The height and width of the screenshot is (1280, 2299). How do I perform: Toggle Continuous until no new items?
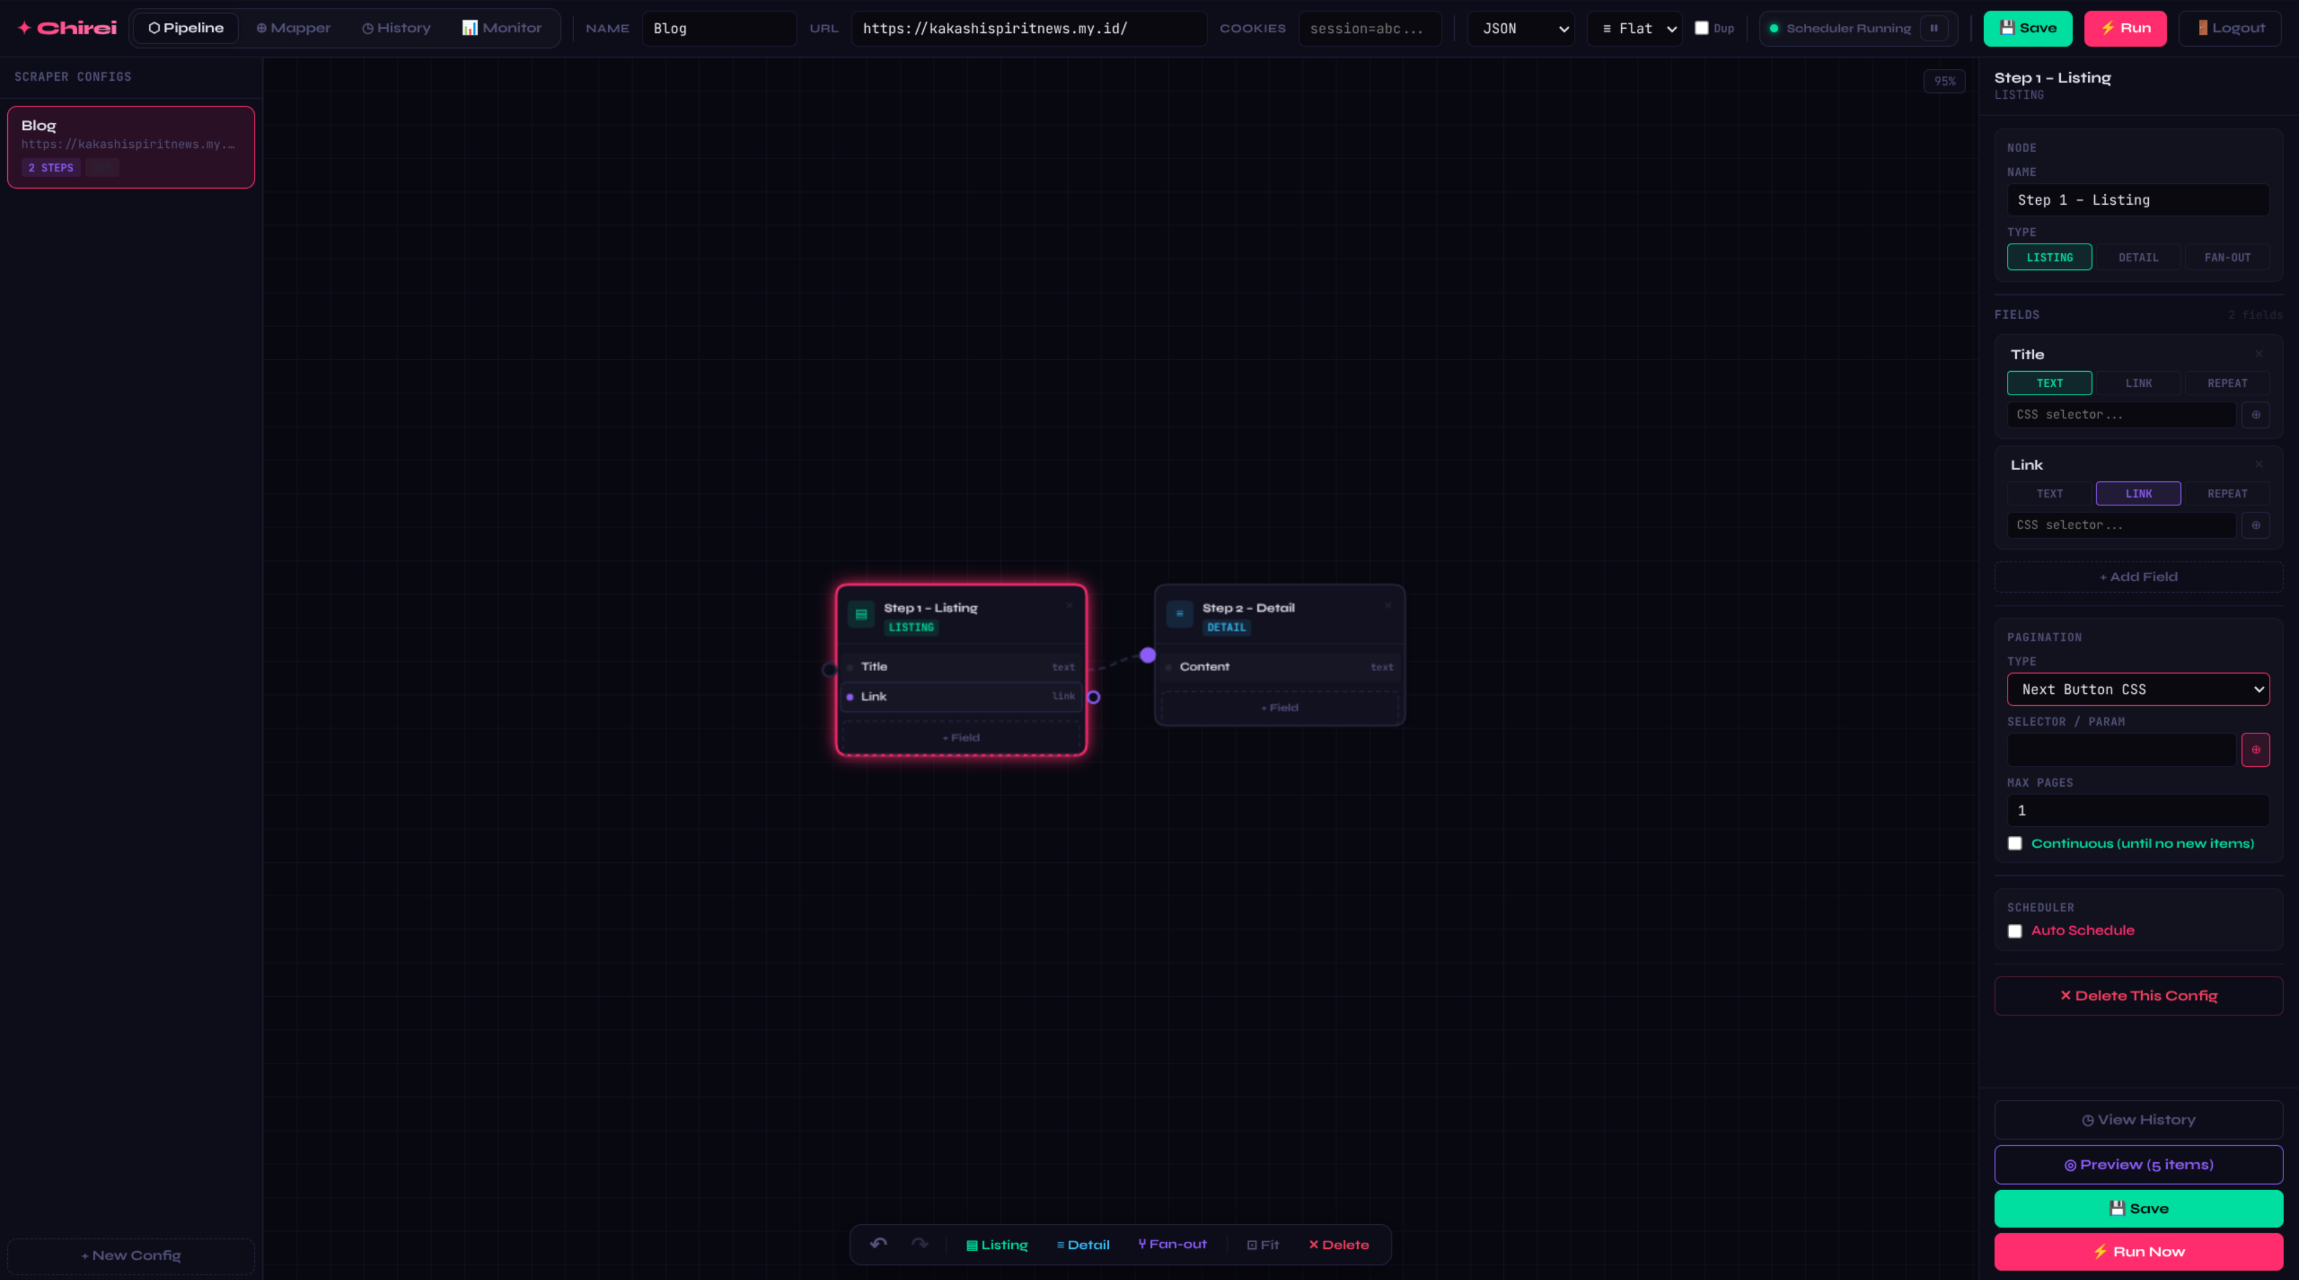pos(2015,844)
